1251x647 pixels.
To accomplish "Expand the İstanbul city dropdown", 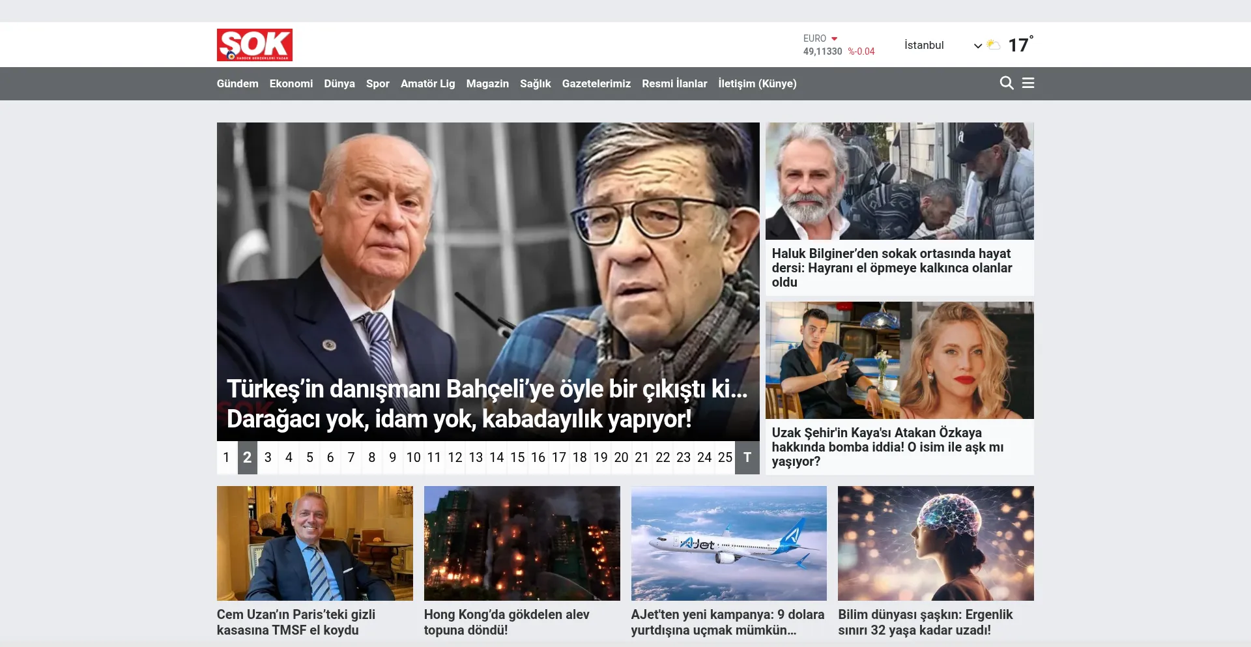I will pyautogui.click(x=924, y=45).
